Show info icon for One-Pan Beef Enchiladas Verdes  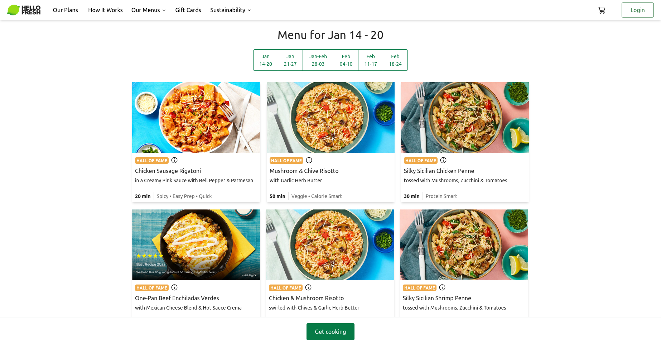click(174, 287)
